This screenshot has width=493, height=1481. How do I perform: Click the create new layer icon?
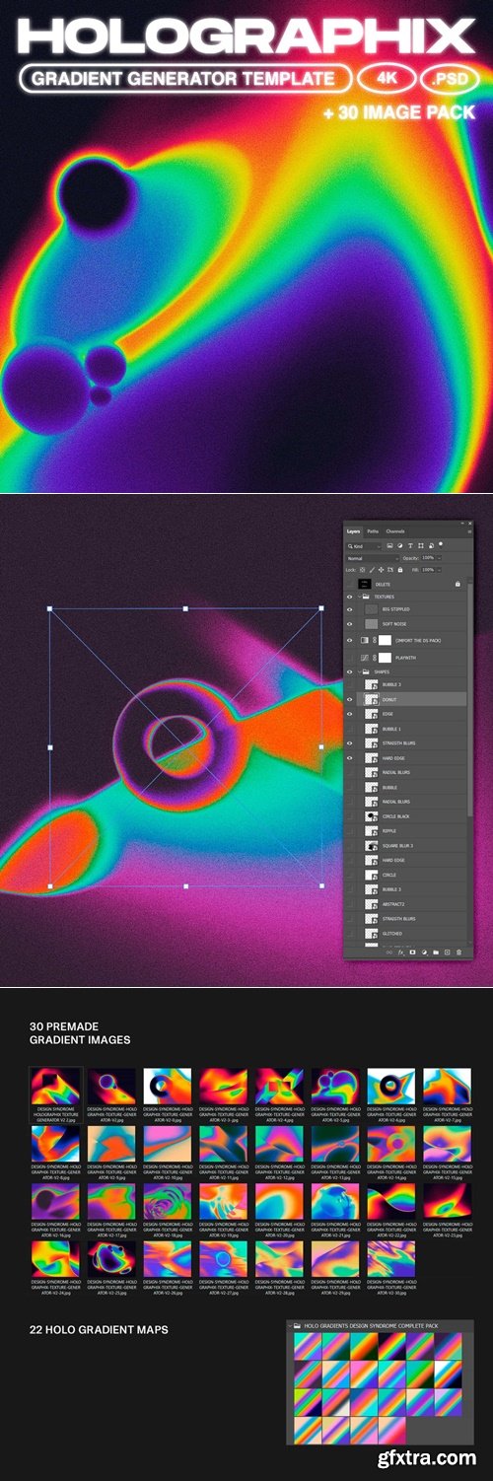tap(448, 952)
